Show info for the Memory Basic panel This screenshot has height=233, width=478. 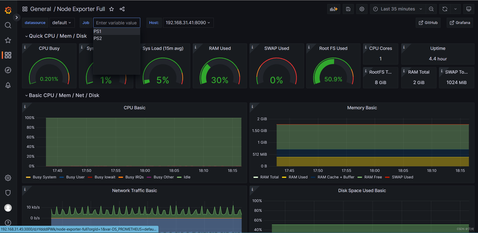[x=252, y=107]
